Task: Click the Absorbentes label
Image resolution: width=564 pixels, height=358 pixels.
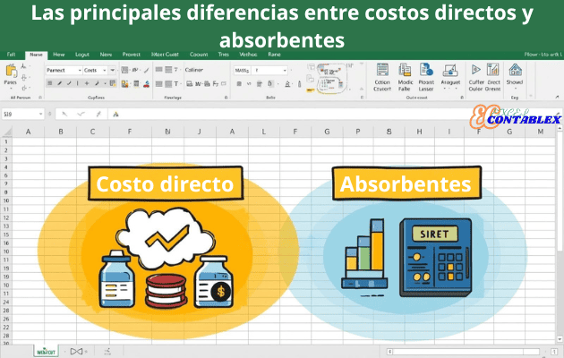Action: [406, 184]
